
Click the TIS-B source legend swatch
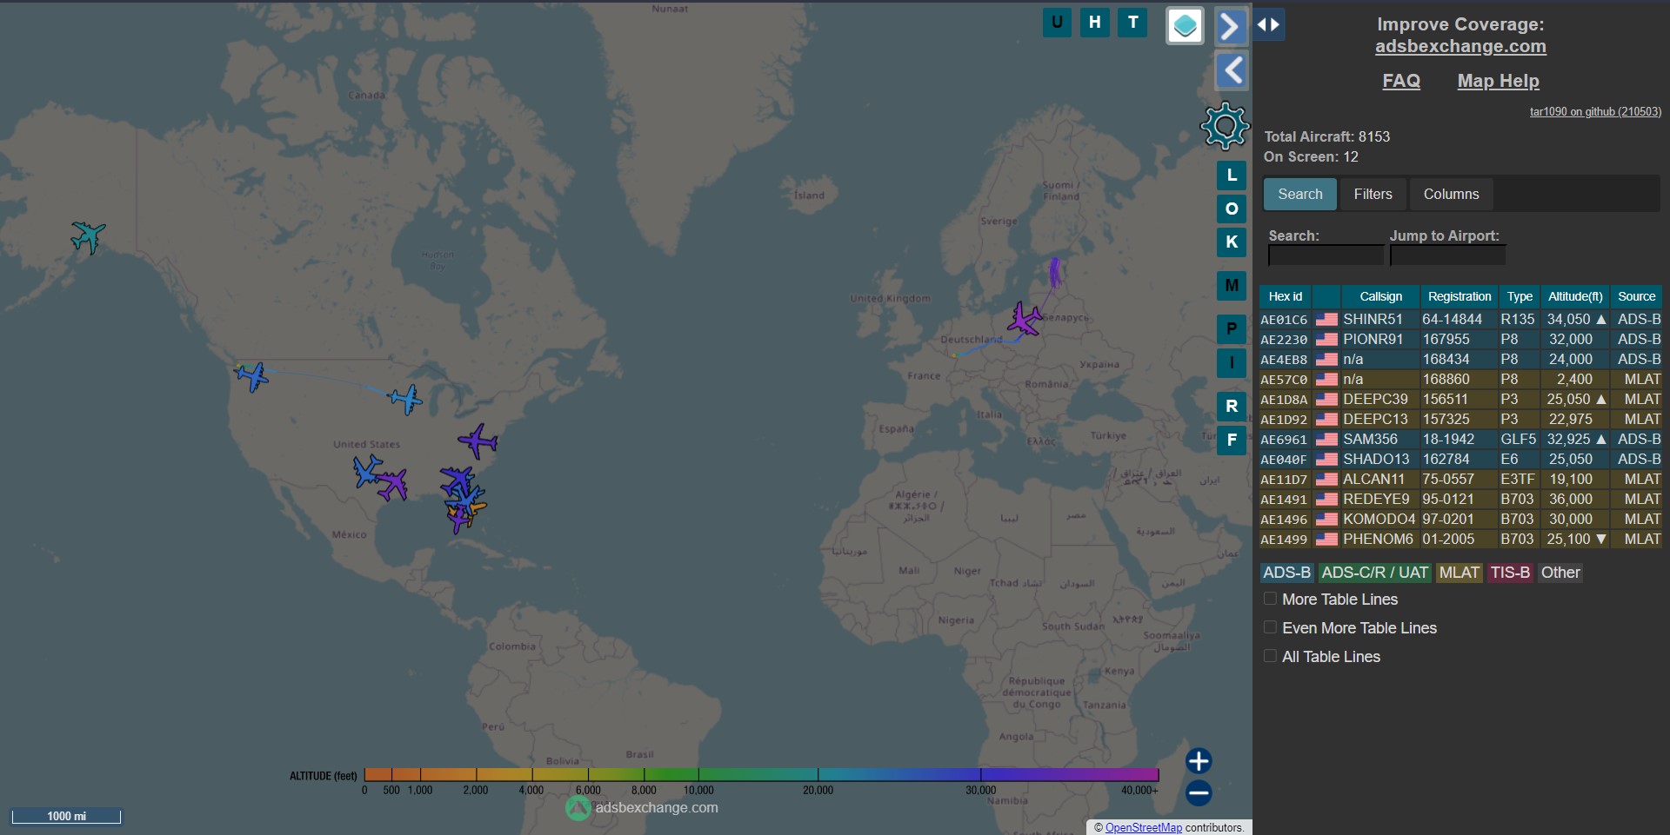point(1509,573)
